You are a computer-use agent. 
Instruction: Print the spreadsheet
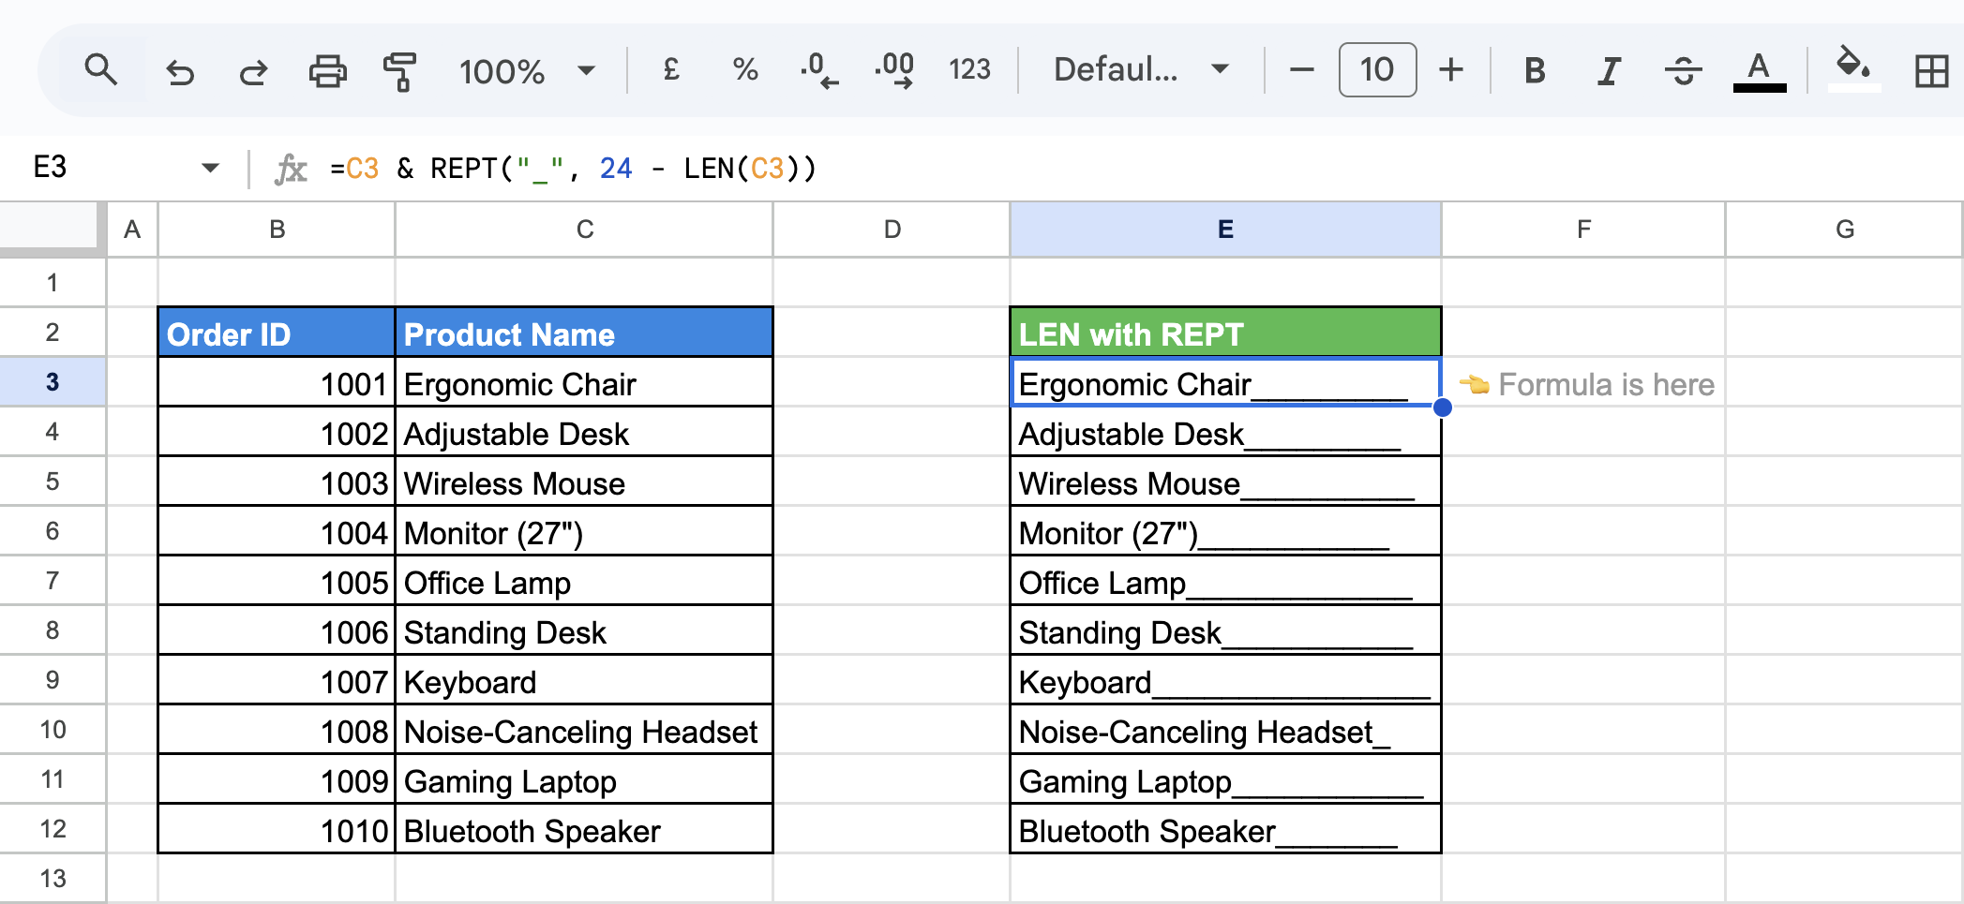327,71
